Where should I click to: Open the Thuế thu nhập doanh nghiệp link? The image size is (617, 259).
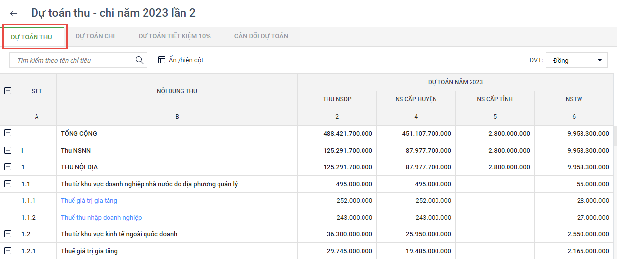coord(101,217)
